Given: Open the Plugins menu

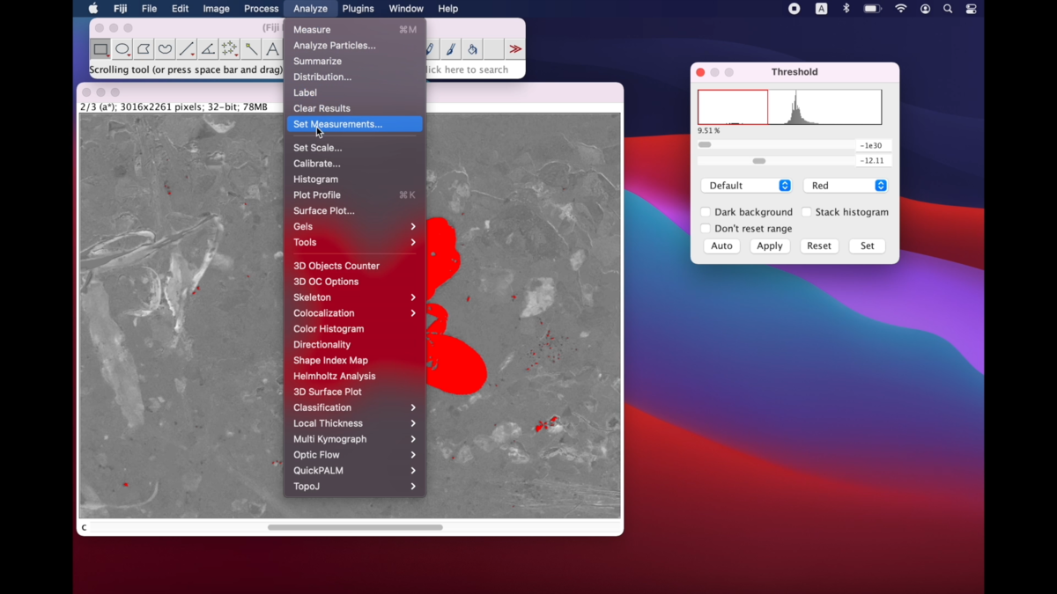Looking at the screenshot, I should tap(358, 9).
